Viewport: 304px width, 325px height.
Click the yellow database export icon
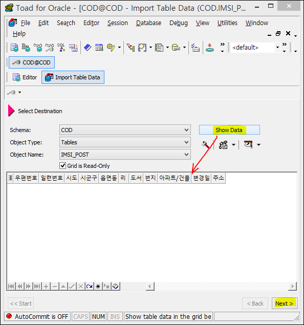[176, 48]
